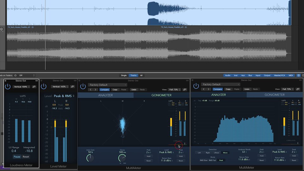The width and height of the screenshot is (304, 171).
Task: Click loop icon next to left region name
Action: tap(33, 27)
